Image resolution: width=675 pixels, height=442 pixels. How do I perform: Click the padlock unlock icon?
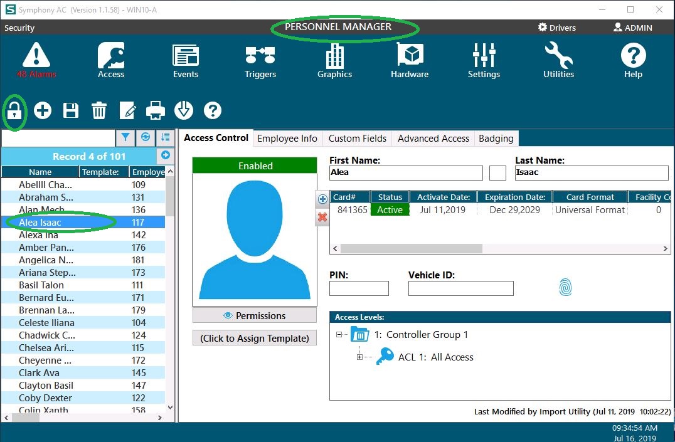coord(14,111)
